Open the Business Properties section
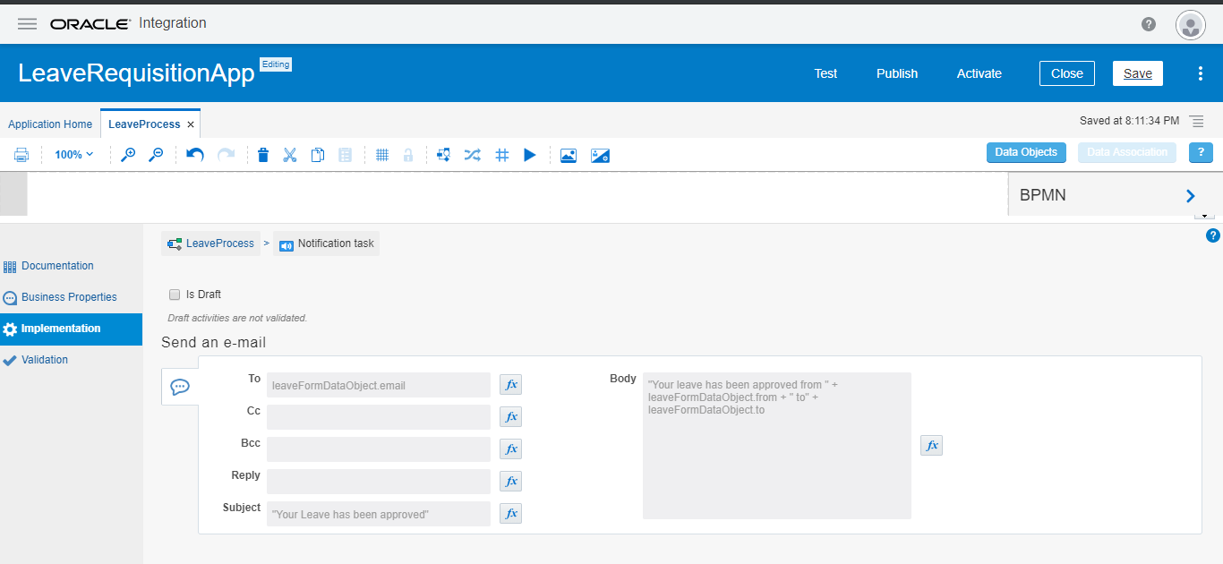This screenshot has width=1223, height=564. [71, 297]
